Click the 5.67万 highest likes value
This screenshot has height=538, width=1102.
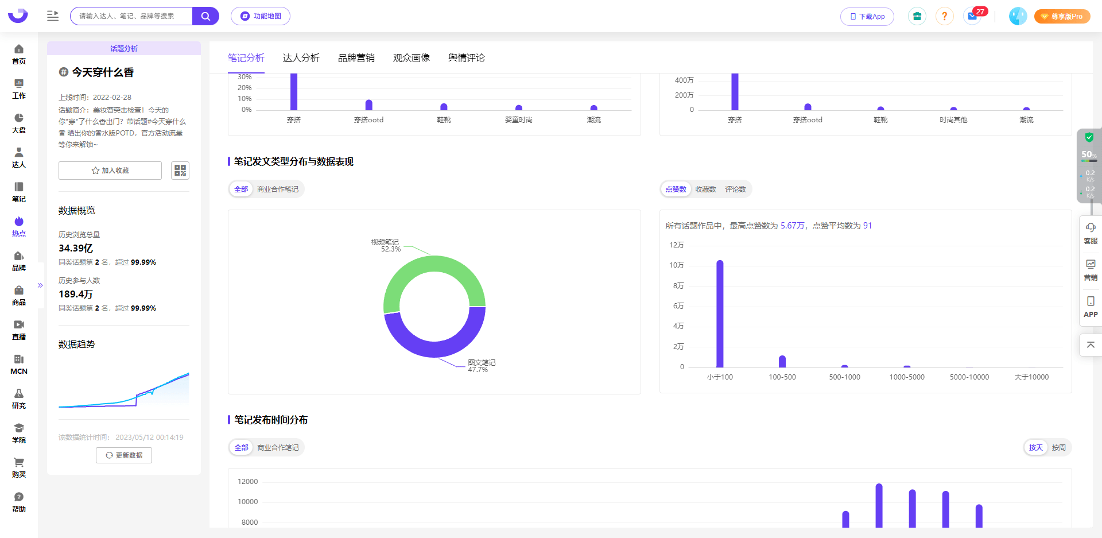[793, 226]
